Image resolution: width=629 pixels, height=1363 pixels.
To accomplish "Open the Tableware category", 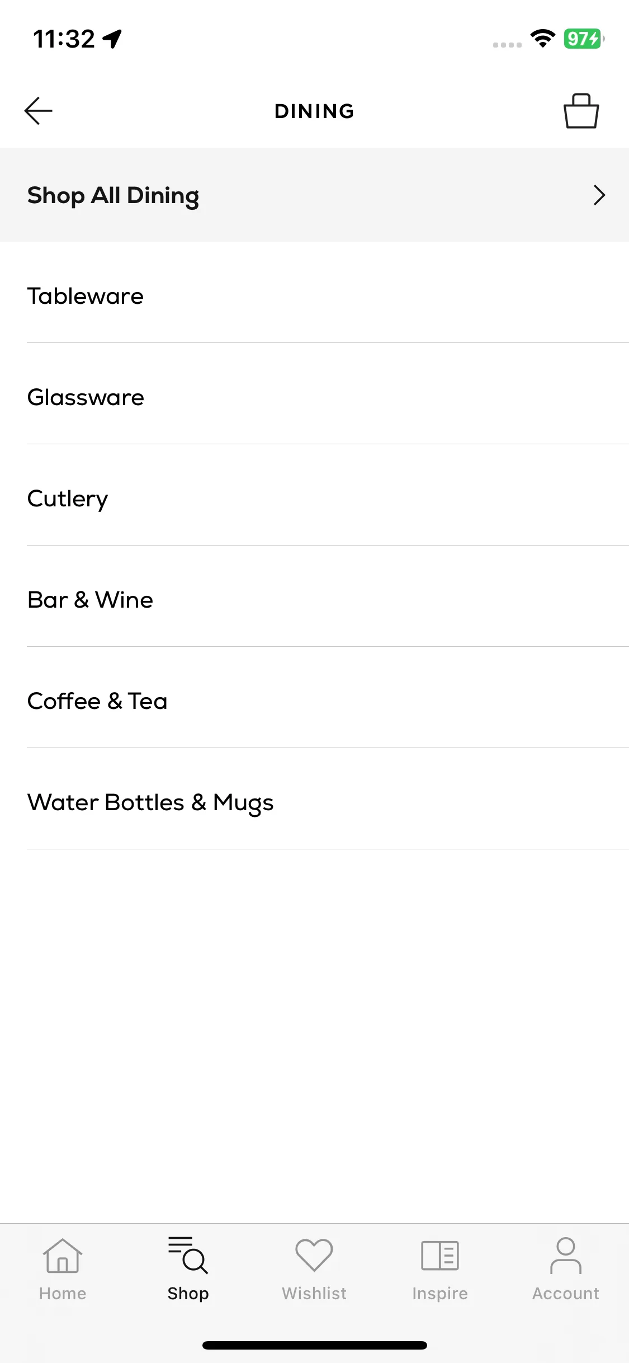I will click(x=314, y=296).
